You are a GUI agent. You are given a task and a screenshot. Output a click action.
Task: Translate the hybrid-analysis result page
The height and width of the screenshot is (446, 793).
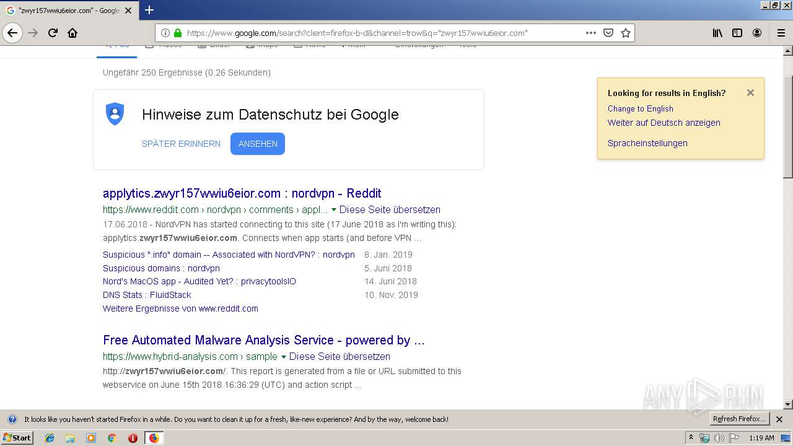(x=340, y=357)
